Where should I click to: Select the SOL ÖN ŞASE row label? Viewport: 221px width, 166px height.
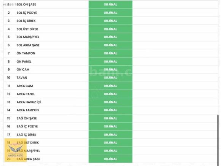tap(26, 5)
